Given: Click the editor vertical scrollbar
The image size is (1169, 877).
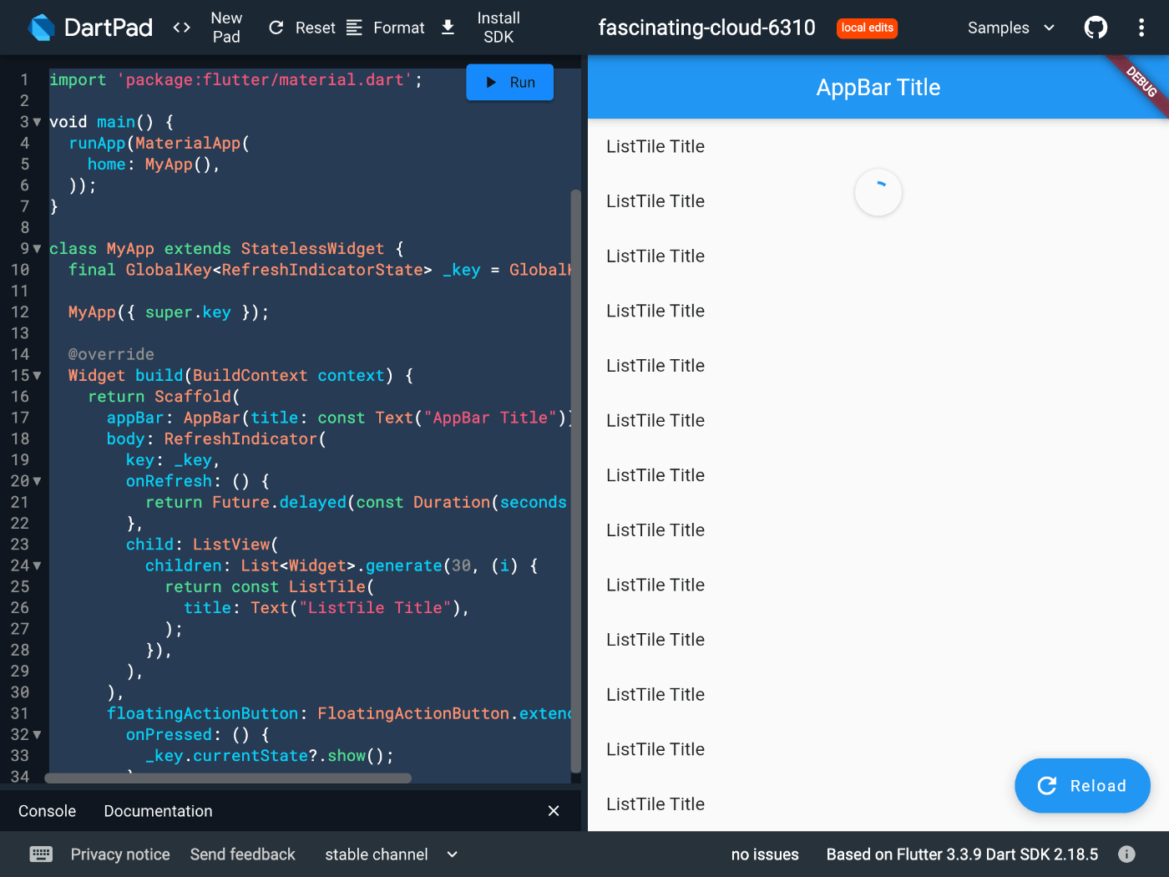Looking at the screenshot, I should point(575,481).
